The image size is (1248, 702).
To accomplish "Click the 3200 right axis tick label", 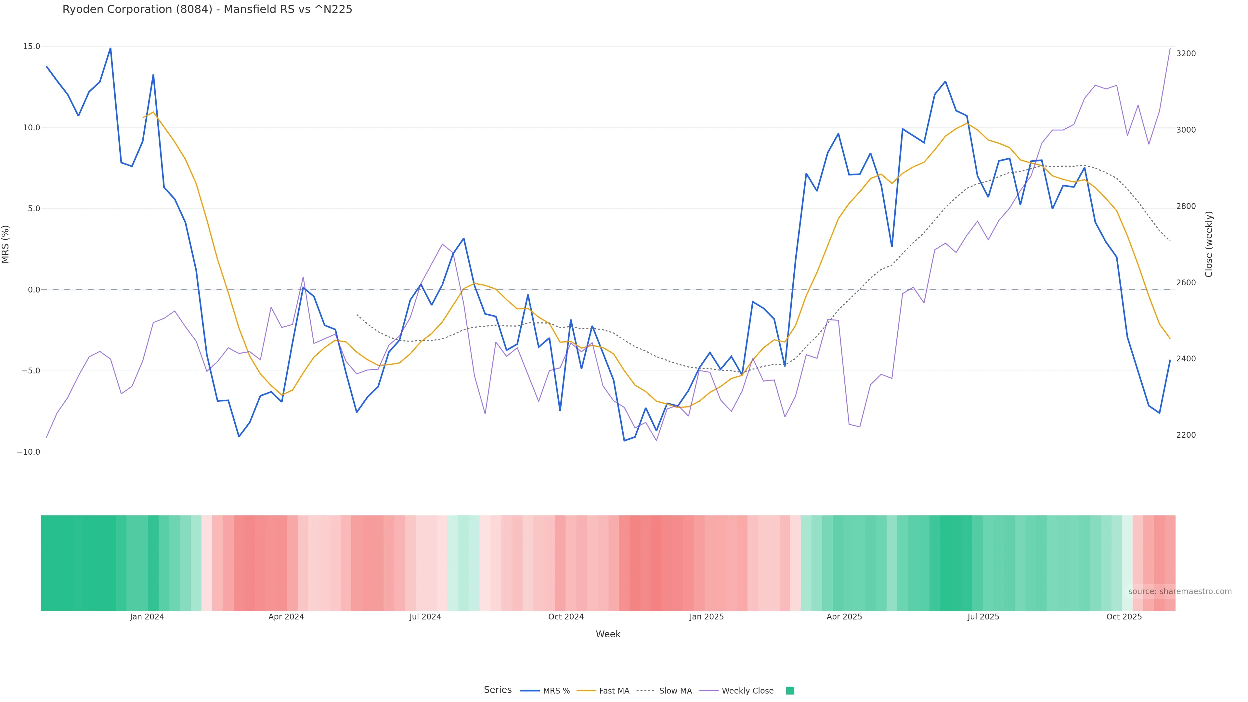I will click(1186, 53).
